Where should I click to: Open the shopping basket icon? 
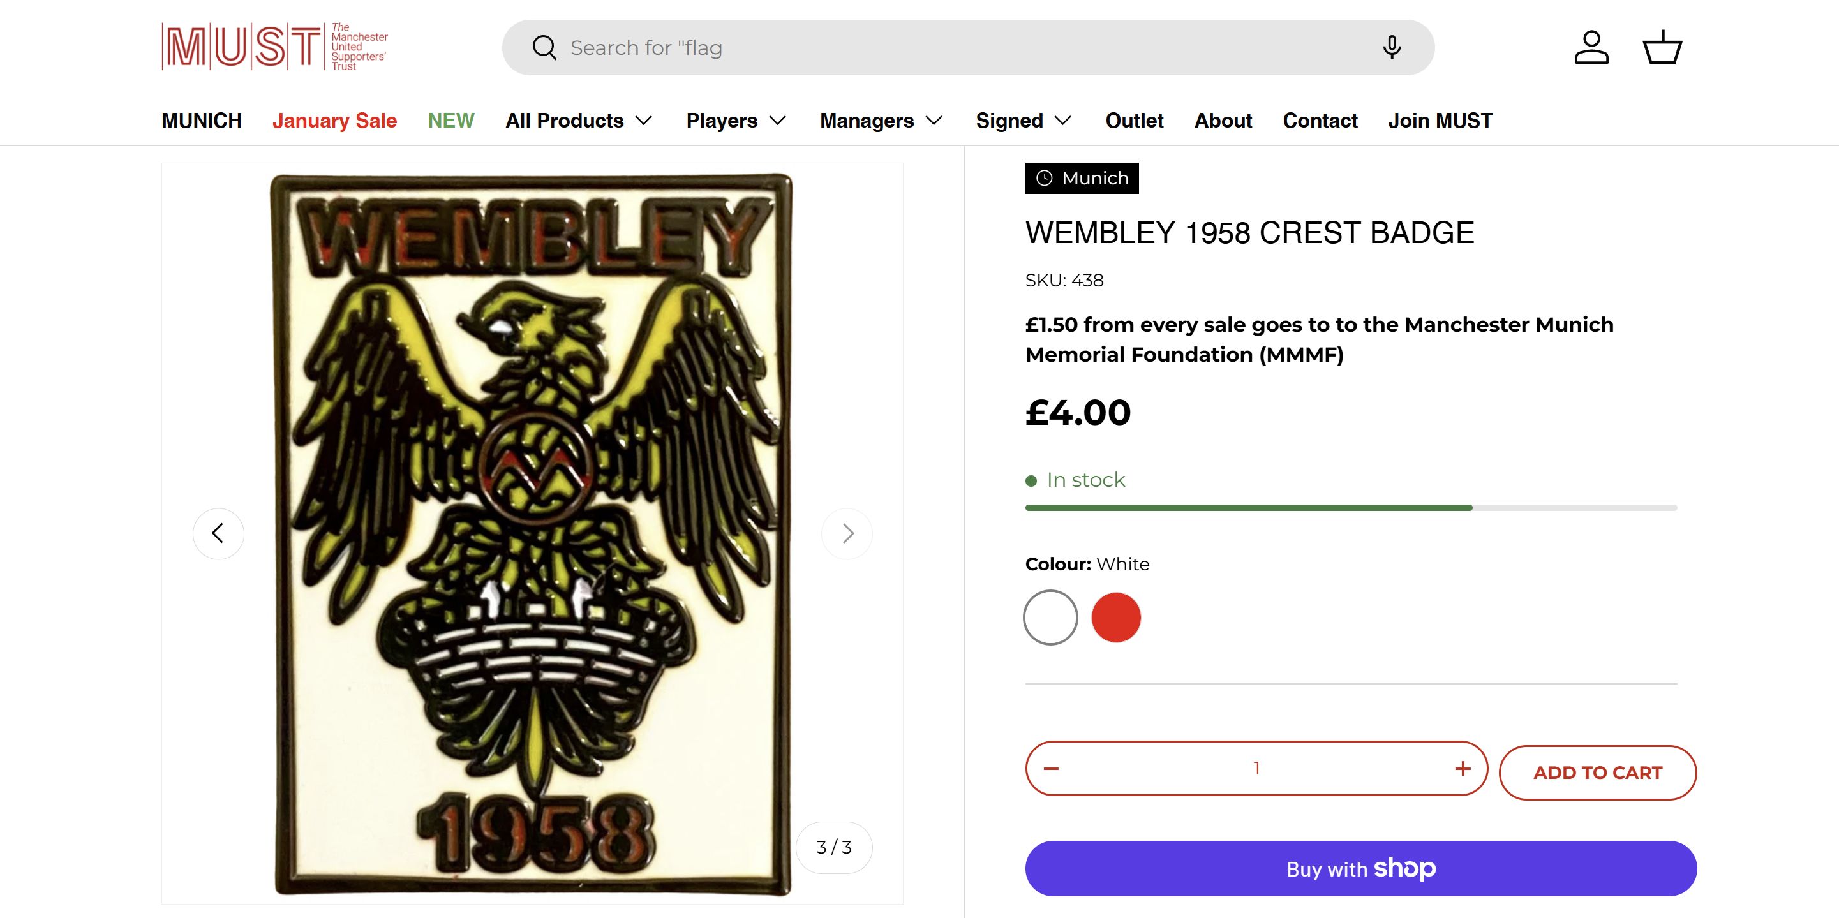coord(1662,48)
